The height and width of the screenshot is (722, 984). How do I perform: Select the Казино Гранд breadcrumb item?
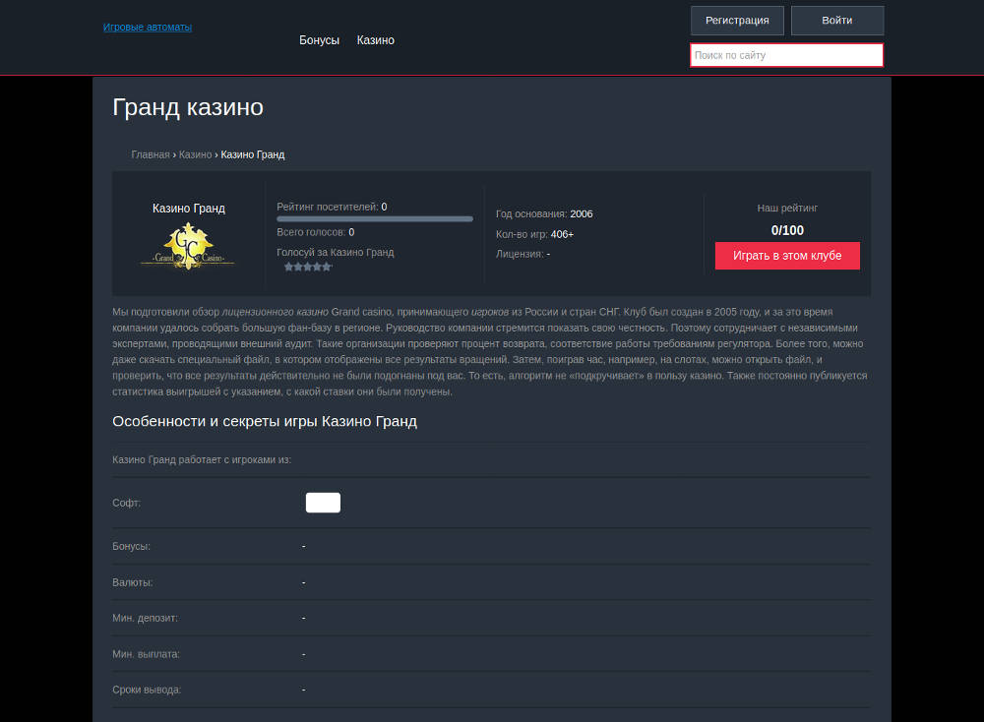pos(253,155)
